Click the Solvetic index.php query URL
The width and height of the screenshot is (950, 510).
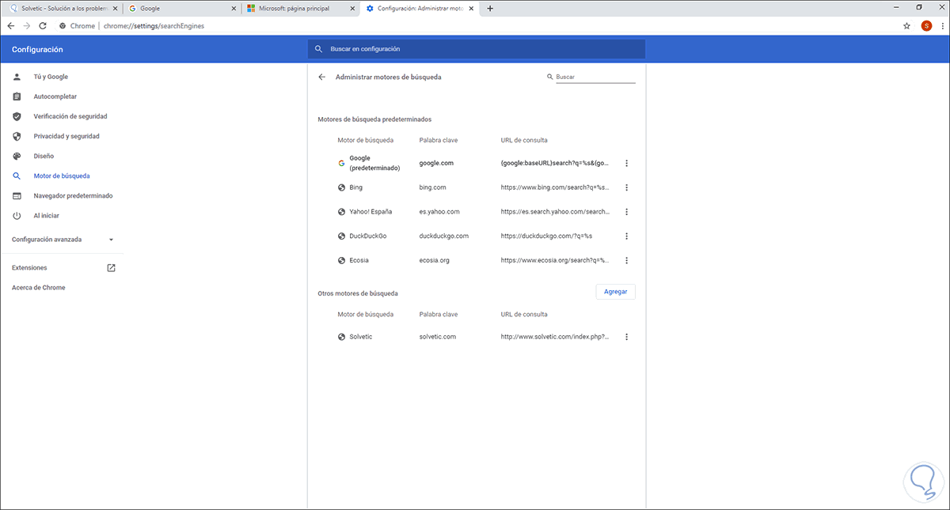tap(556, 337)
